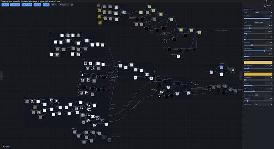Viewport: 274px width, 149px height.
Task: Click the Exposure value input field
Action: pyautogui.click(x=268, y=98)
